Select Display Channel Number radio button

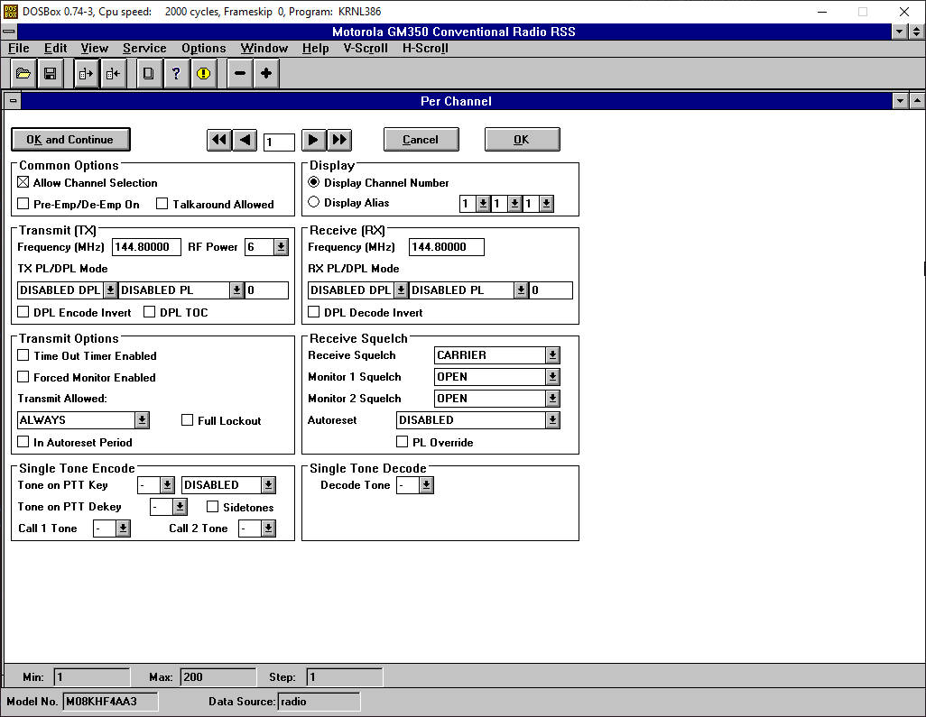(313, 182)
